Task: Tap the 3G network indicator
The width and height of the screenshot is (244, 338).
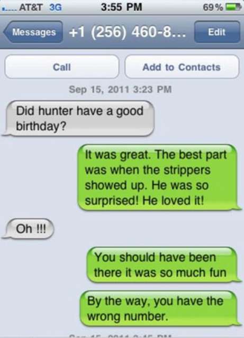Action: [56, 7]
